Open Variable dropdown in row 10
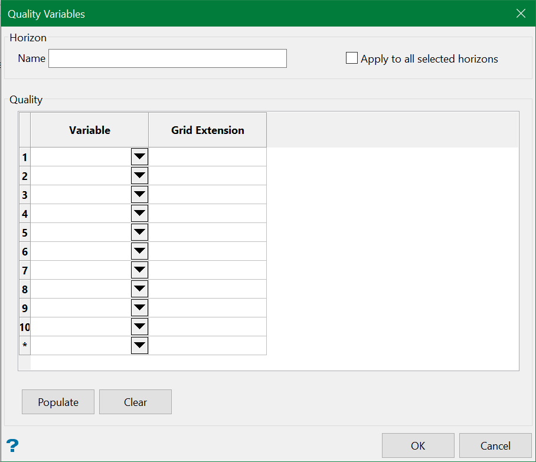Viewport: 536px width, 462px height. (139, 327)
